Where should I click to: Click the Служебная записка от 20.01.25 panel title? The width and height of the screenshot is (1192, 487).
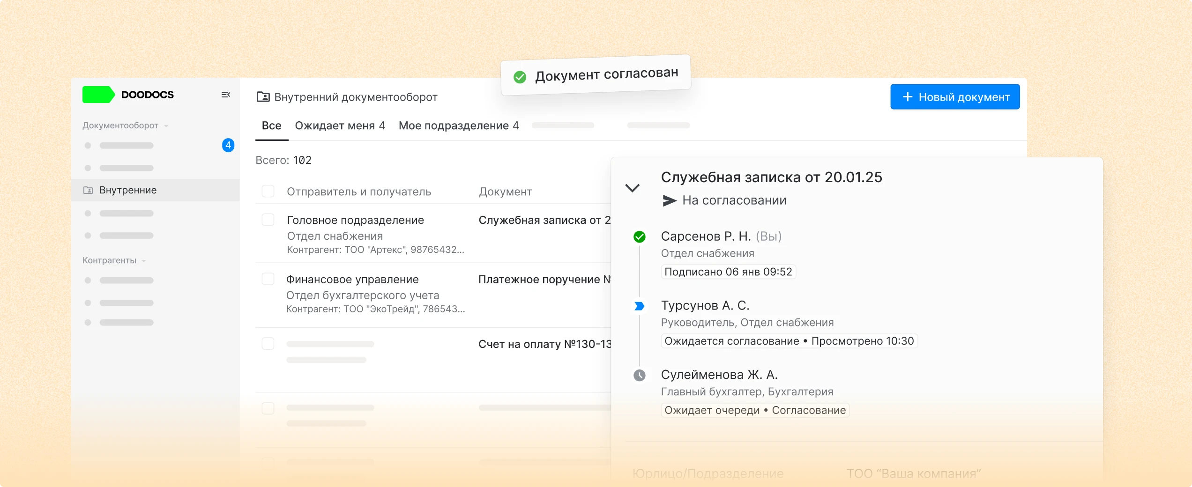(x=771, y=177)
